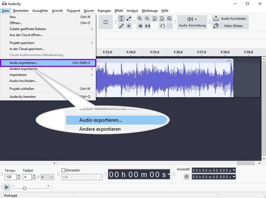Click the Tempo input field
The width and height of the screenshot is (266, 198).
11,177
